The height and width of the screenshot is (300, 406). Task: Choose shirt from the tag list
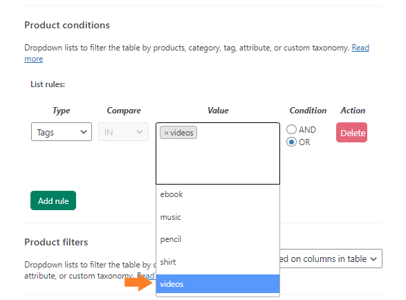point(218,262)
